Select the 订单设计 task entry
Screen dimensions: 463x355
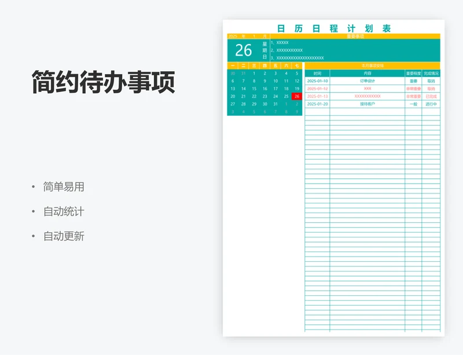(367, 81)
